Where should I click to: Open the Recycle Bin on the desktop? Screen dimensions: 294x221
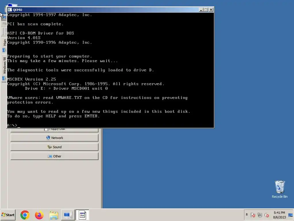tap(280, 189)
